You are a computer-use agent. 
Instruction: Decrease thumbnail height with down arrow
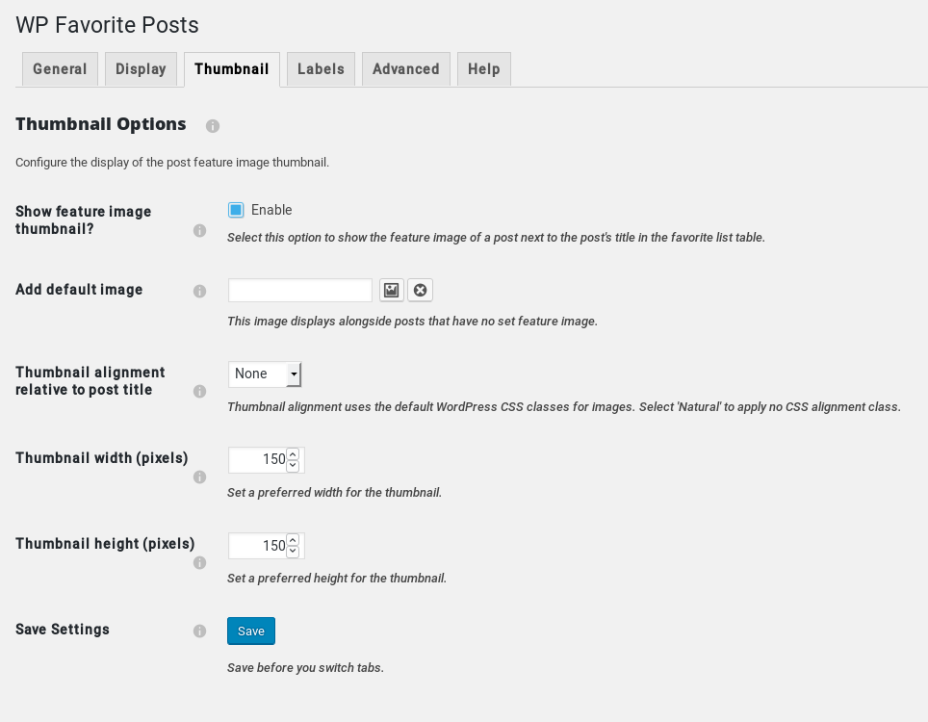pyautogui.click(x=293, y=552)
